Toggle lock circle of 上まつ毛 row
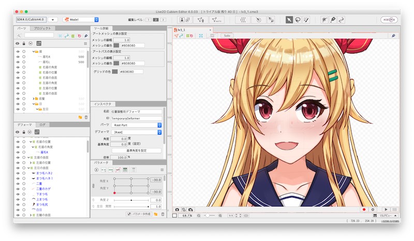 (x=24, y=199)
